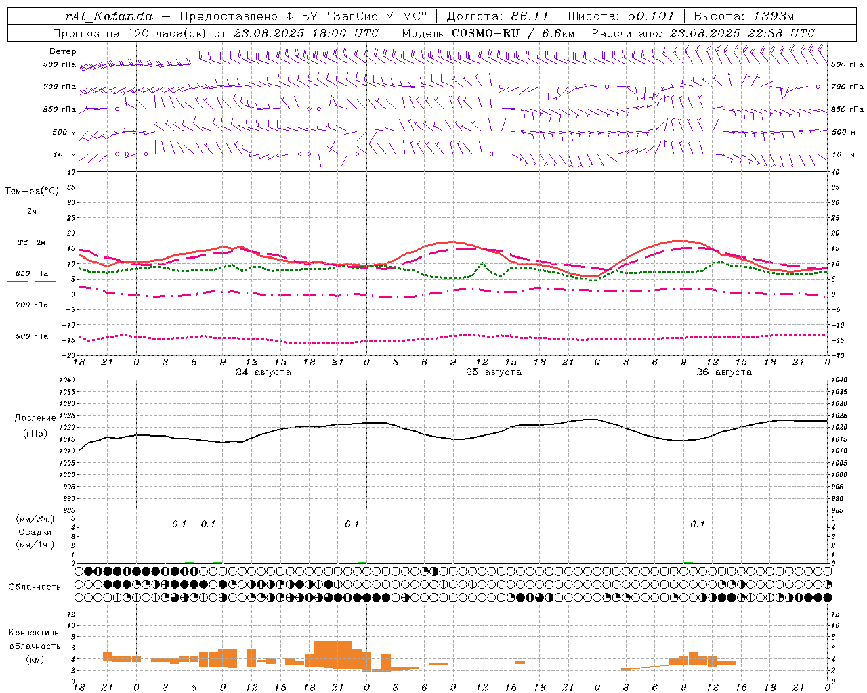
Task: Click the solid line under the 2м legend
Action: 31,219
